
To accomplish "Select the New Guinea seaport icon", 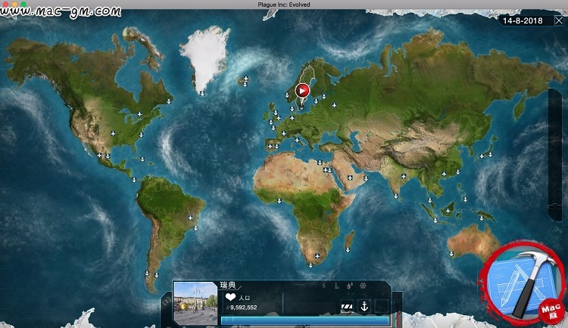I will point(482,218).
